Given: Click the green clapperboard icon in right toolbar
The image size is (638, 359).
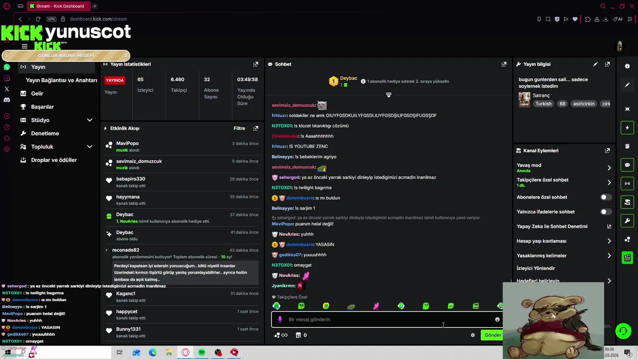Looking at the screenshot, I should (627, 258).
